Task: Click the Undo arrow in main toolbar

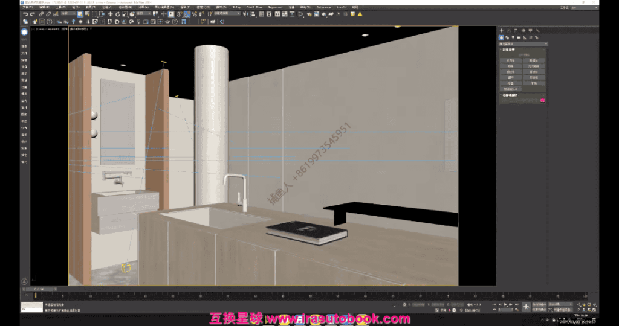Action: [25, 14]
